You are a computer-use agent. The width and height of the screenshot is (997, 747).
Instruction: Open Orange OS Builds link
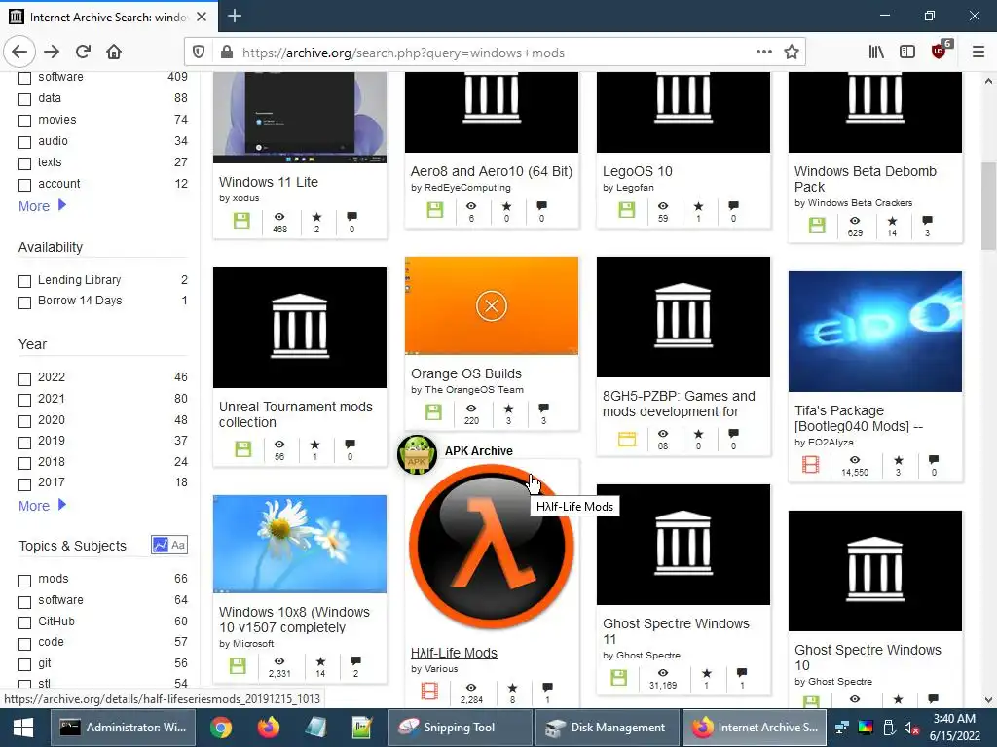[x=466, y=373]
